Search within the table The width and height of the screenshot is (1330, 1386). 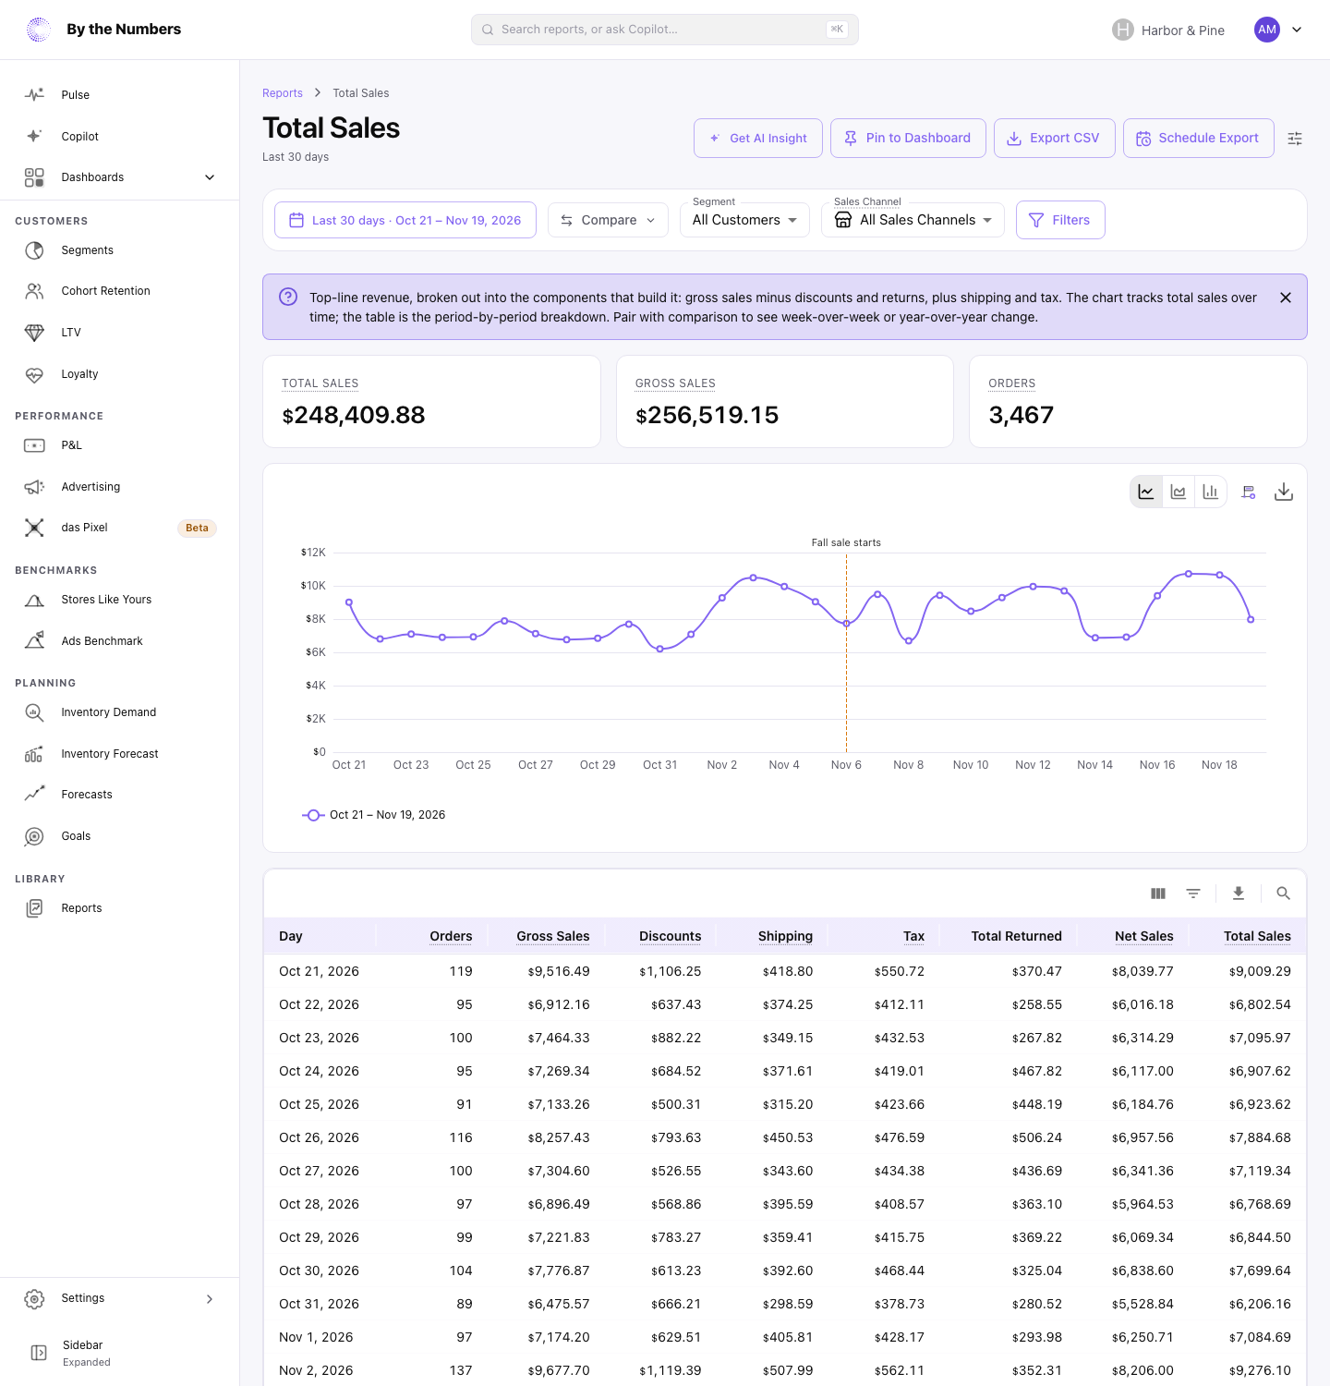[x=1283, y=894]
